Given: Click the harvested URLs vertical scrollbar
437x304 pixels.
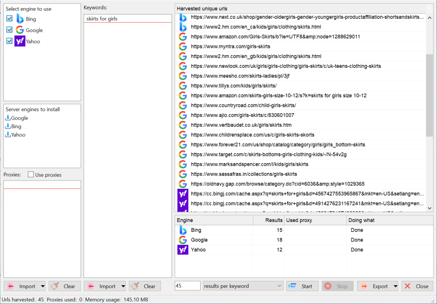Looking at the screenshot, I should tap(429, 95).
